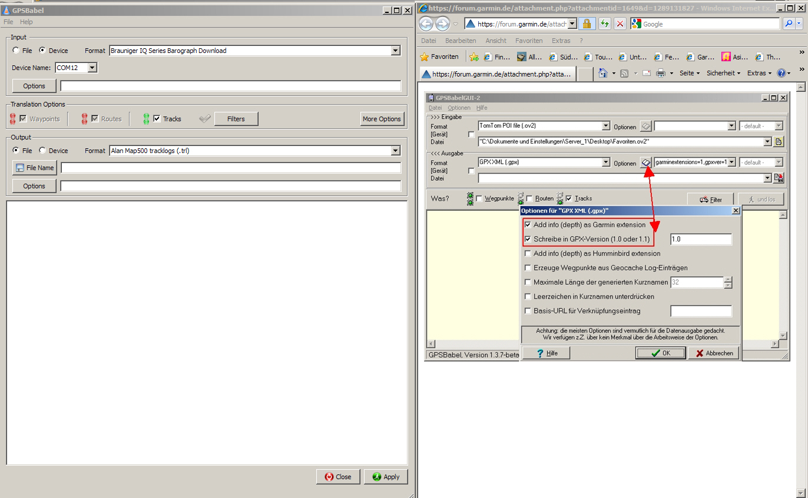Click the output File Name text field
The image size is (808, 498).
coord(230,168)
